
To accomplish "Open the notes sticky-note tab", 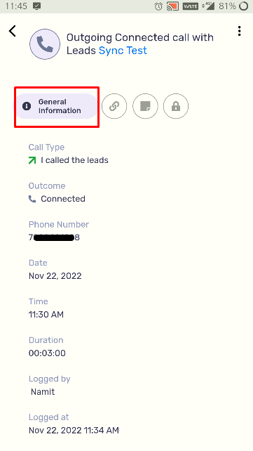I will tap(145, 106).
